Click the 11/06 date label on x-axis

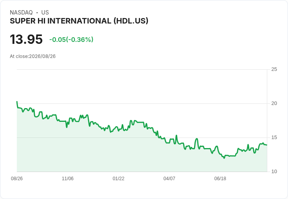68,178
